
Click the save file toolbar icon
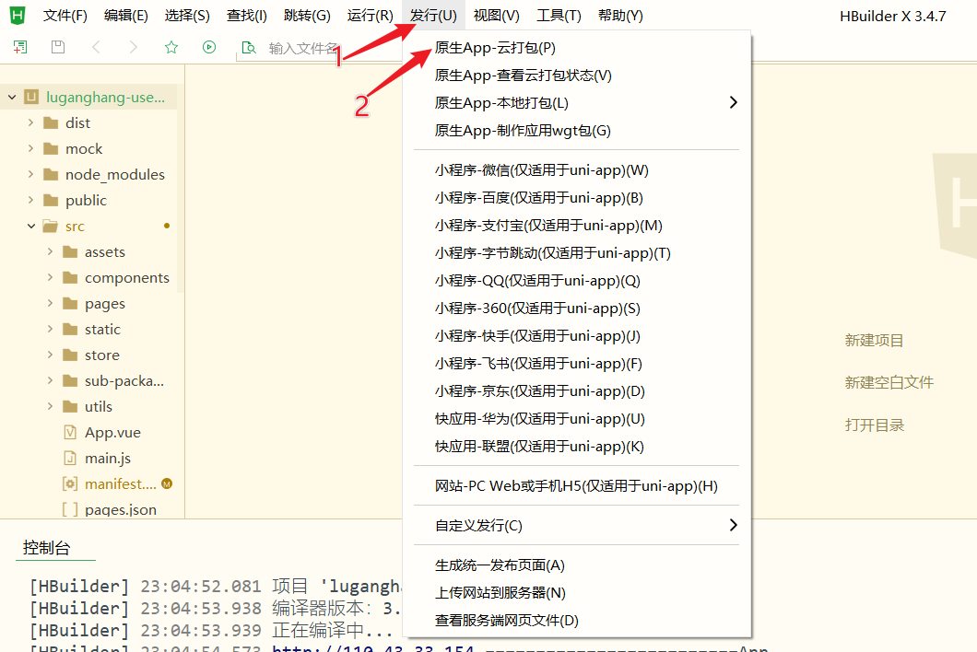coord(58,47)
